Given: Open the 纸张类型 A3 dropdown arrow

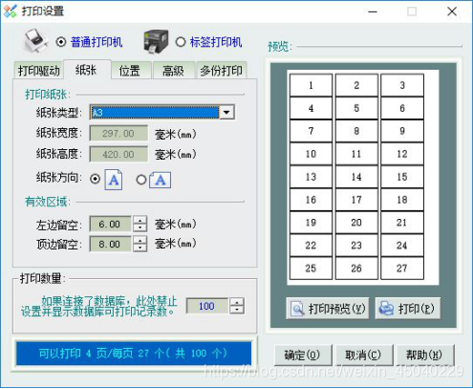Looking at the screenshot, I should tap(226, 112).
